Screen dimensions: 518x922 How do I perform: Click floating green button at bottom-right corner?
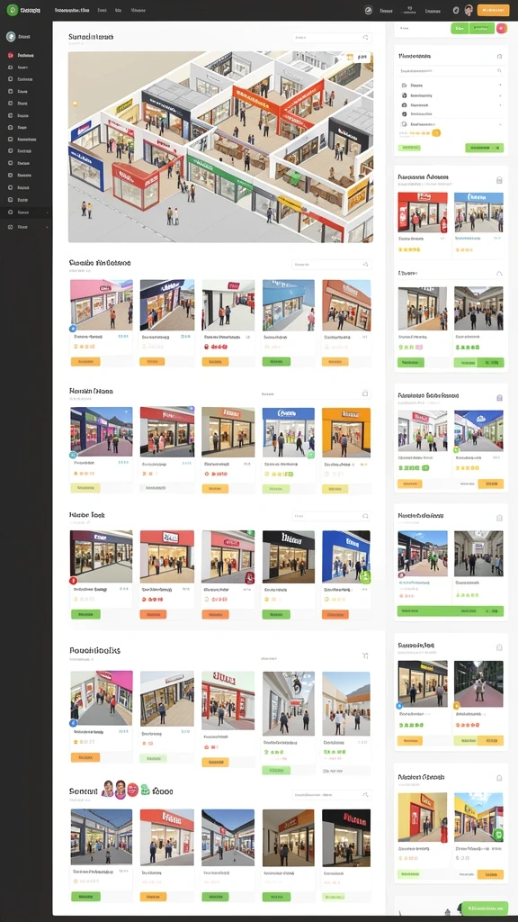pyautogui.click(x=485, y=908)
